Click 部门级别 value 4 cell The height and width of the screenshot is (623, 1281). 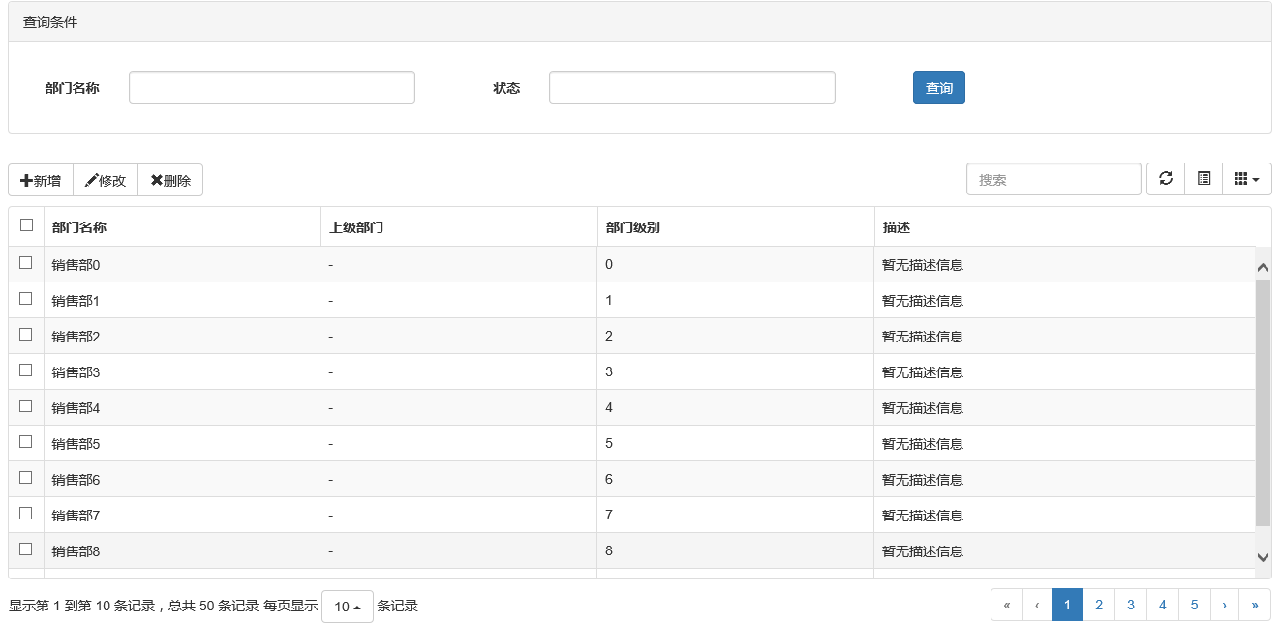point(736,407)
